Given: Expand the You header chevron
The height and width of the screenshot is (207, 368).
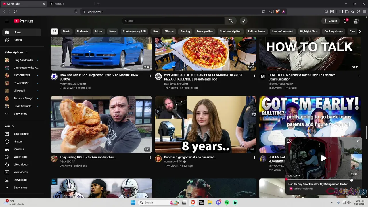Looking at the screenshot, I should [x=13, y=126].
